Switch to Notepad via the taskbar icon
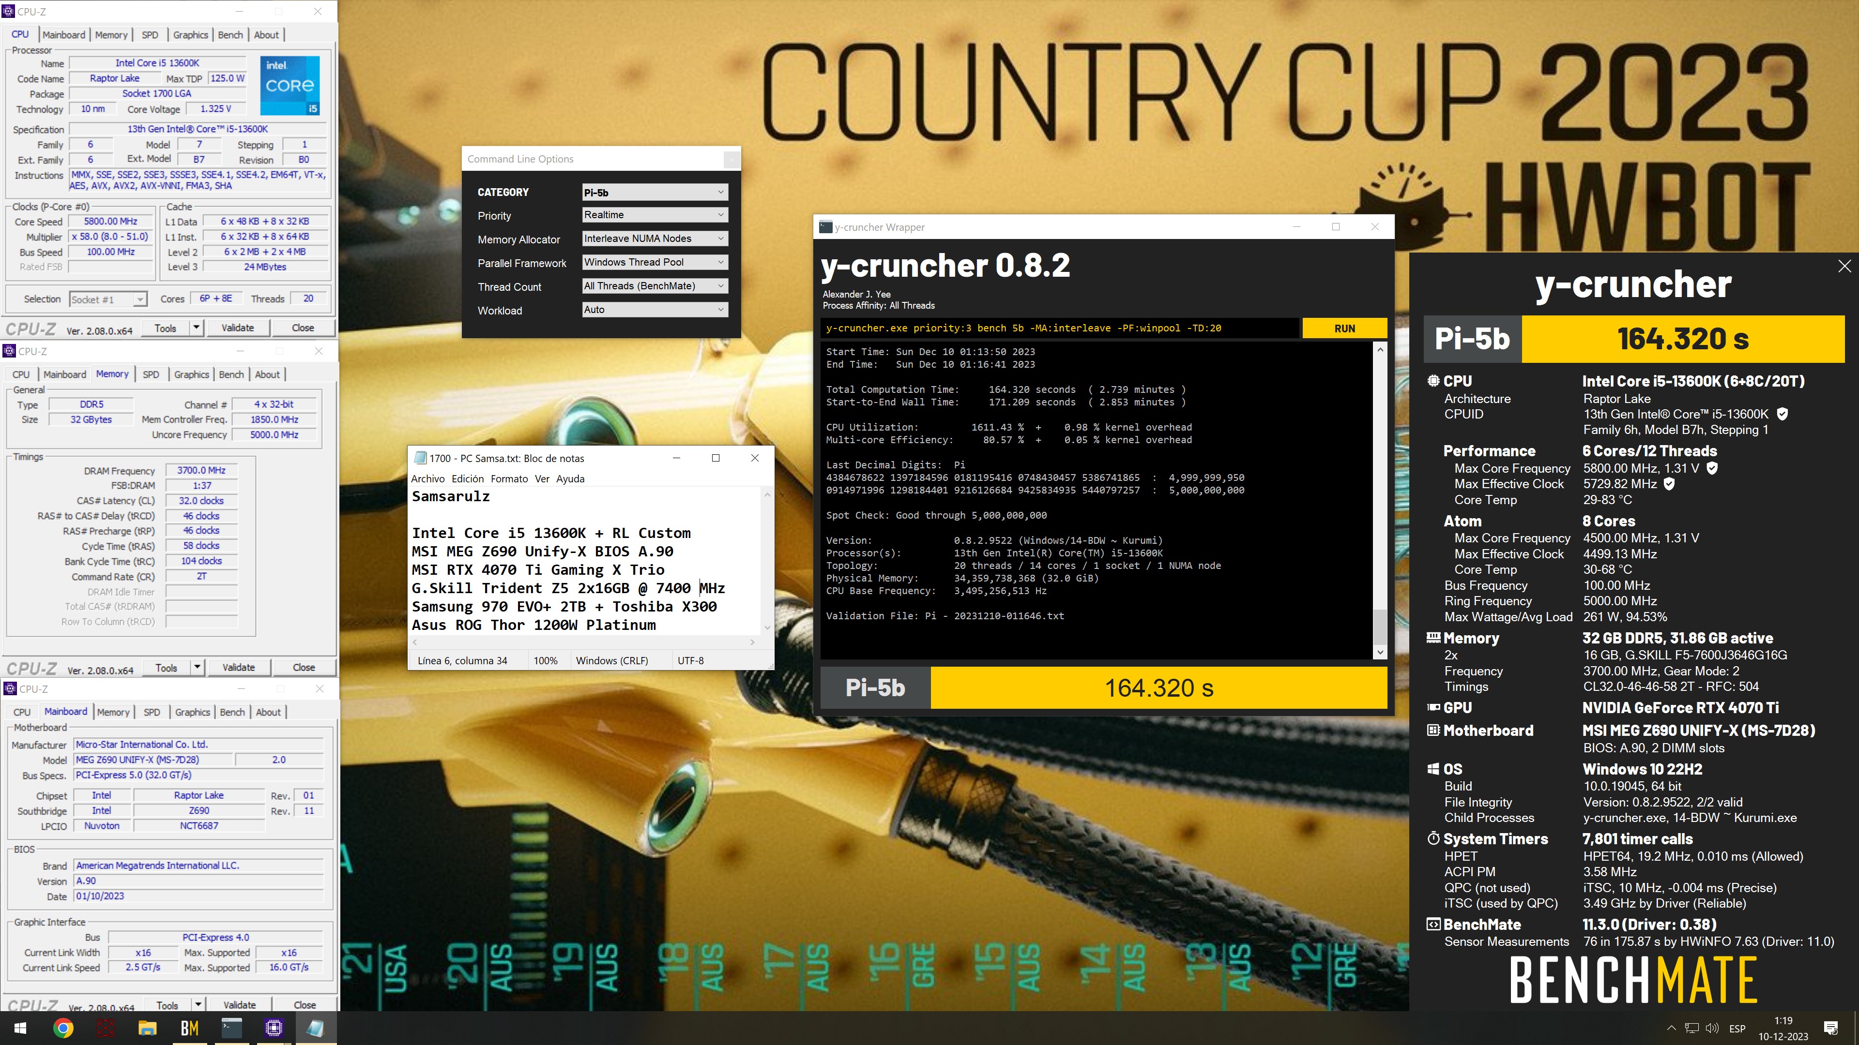The image size is (1859, 1045). point(315,1028)
